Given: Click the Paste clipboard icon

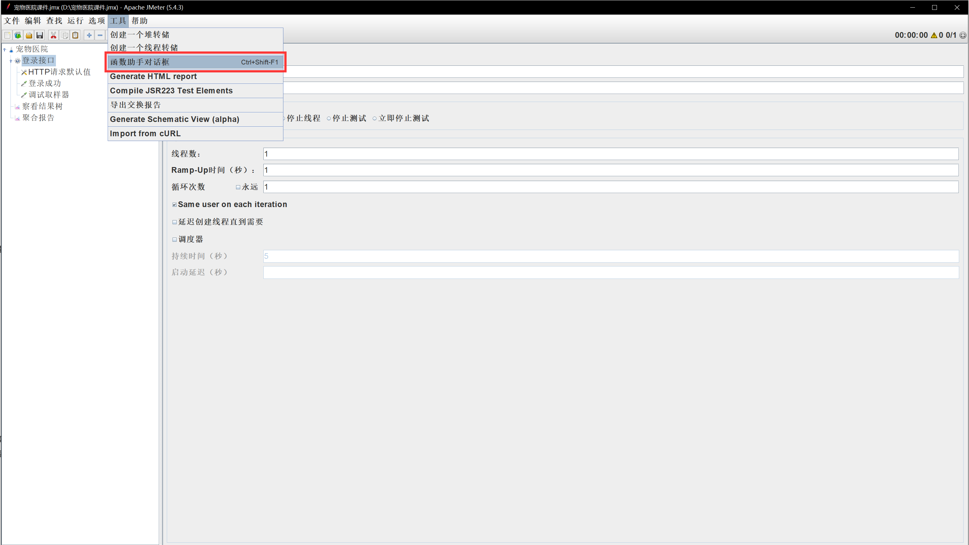Looking at the screenshot, I should pos(75,35).
